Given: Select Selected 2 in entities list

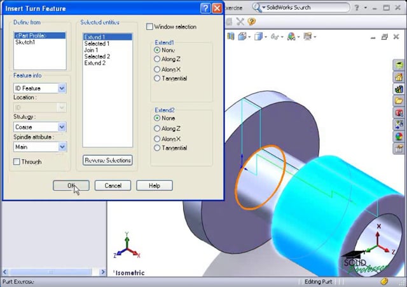Looking at the screenshot, I should (x=107, y=57).
